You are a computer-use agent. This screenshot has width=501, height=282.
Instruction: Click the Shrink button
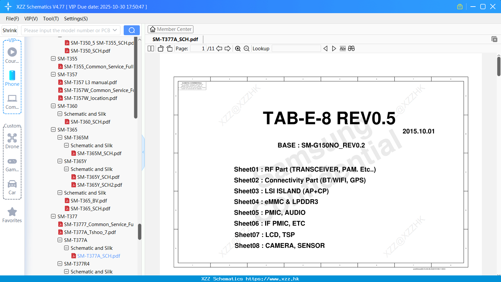10,30
